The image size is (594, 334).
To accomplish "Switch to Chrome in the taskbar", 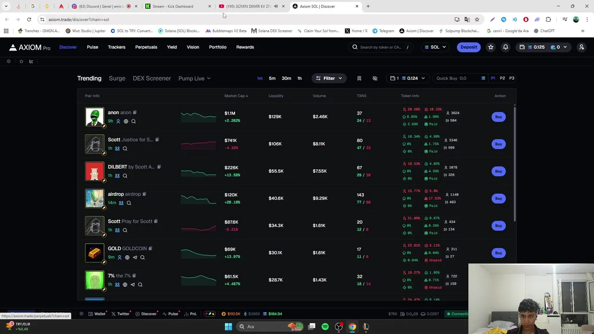I will tap(352, 327).
